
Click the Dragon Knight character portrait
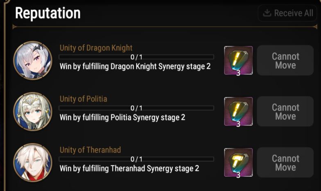[33, 60]
